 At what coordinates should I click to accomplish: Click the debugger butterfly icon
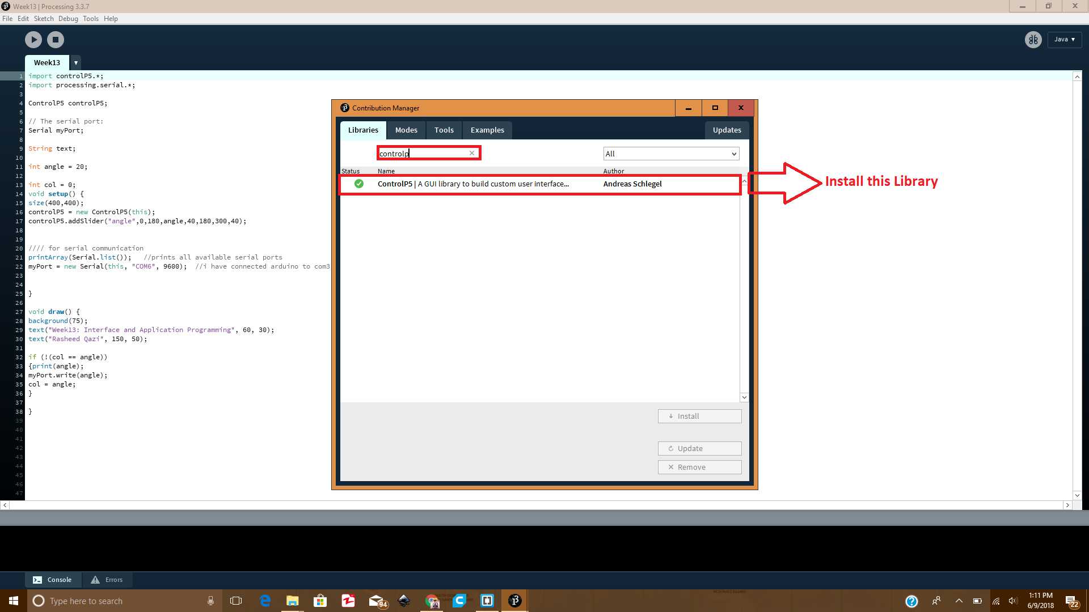pyautogui.click(x=1033, y=40)
